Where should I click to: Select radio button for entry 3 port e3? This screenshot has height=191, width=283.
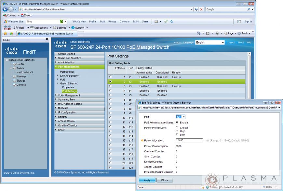point(111,86)
